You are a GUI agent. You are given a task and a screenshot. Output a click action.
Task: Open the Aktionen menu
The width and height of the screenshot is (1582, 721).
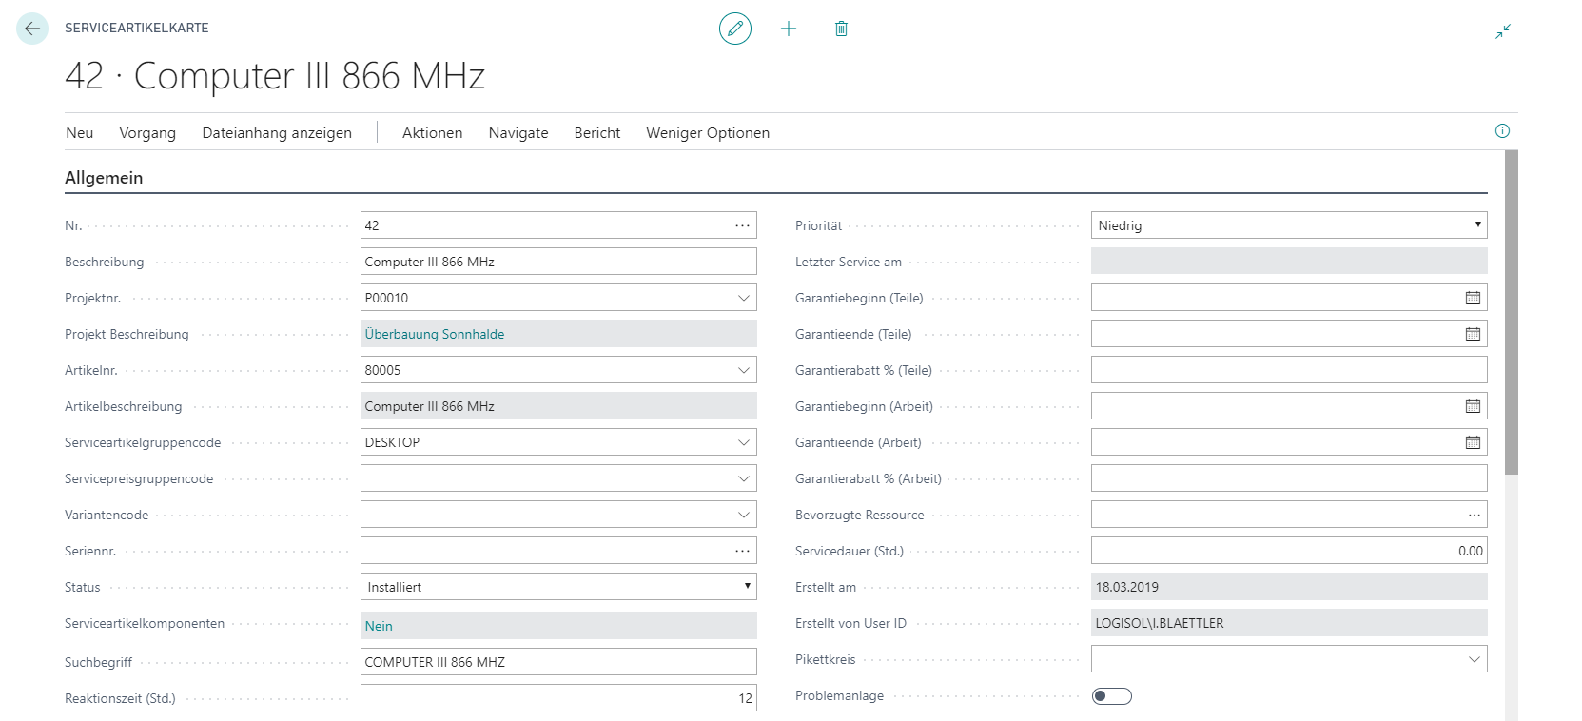432,133
